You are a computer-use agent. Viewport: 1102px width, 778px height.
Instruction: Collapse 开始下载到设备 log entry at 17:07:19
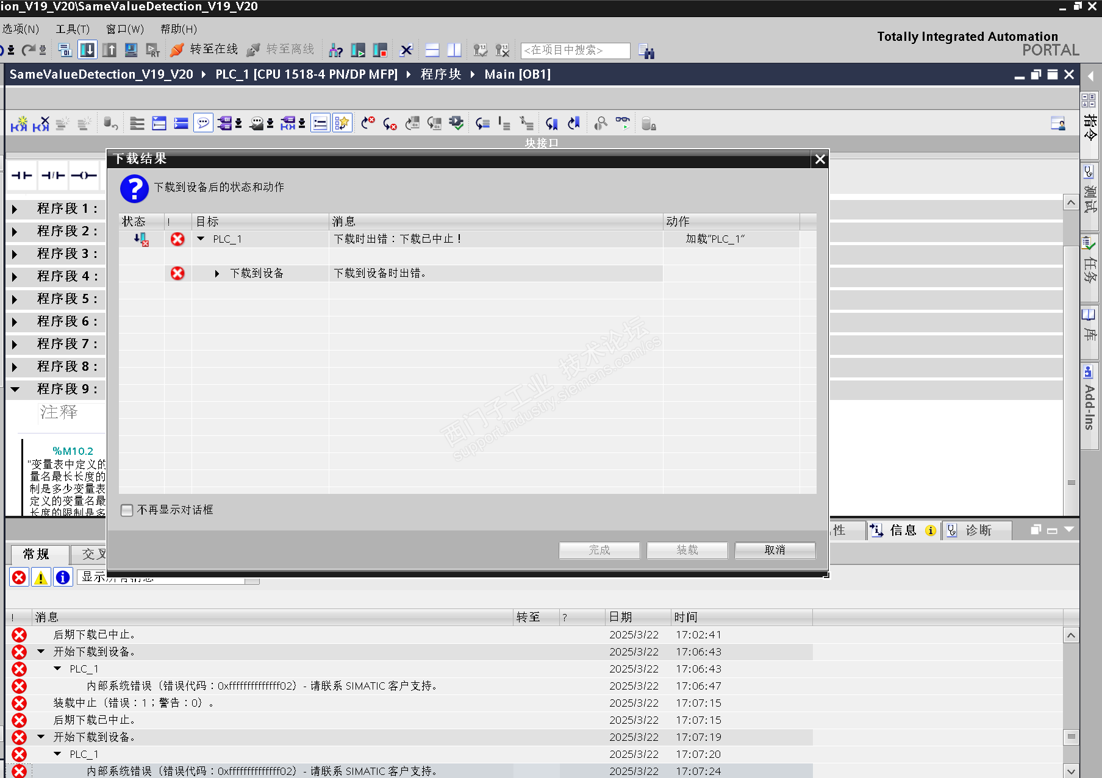pos(41,737)
